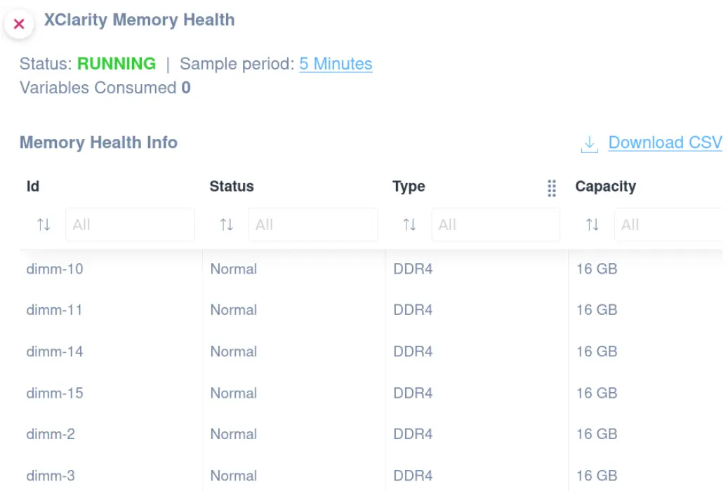Viewport: 728px width, 491px height.
Task: Select the dimm-11 row Id cell
Action: pyautogui.click(x=54, y=309)
